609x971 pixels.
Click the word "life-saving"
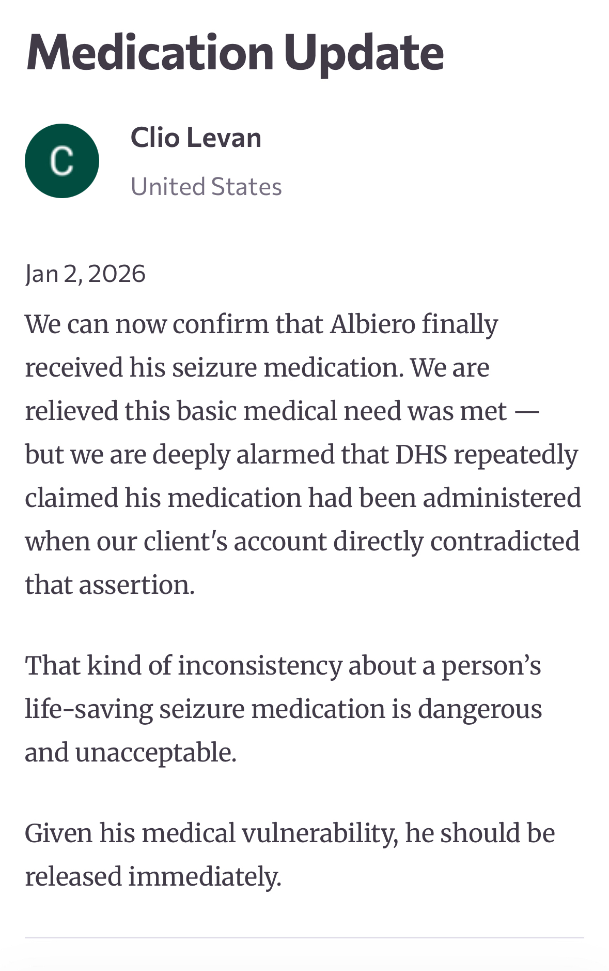(88, 709)
